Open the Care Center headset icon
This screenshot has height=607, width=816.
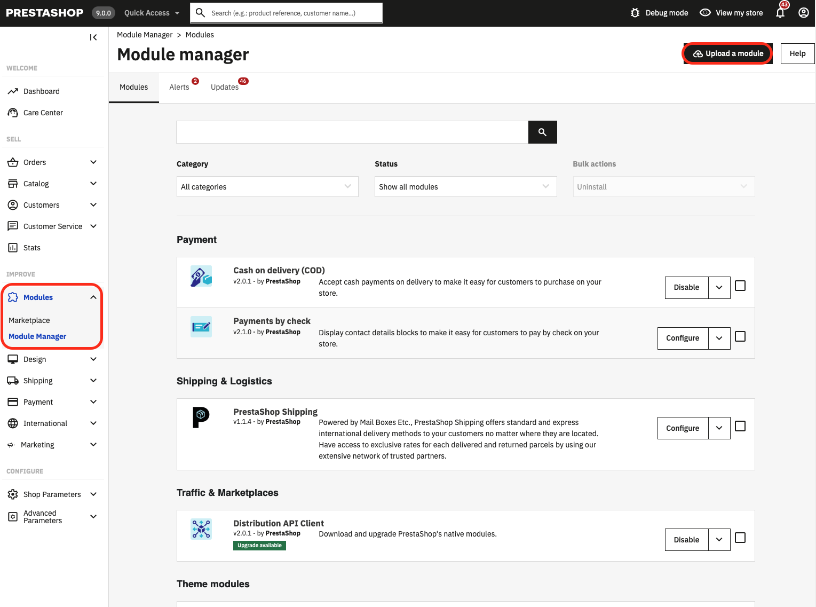pyautogui.click(x=13, y=113)
